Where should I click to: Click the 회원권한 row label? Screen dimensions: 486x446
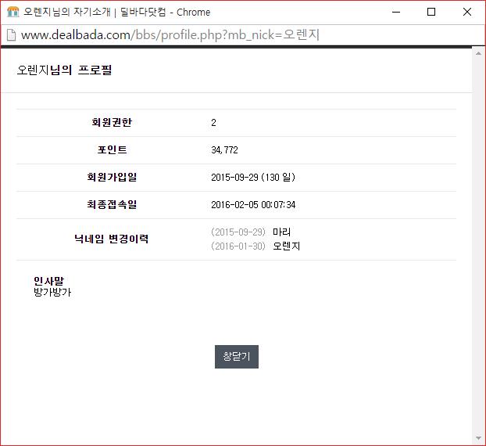pos(112,123)
